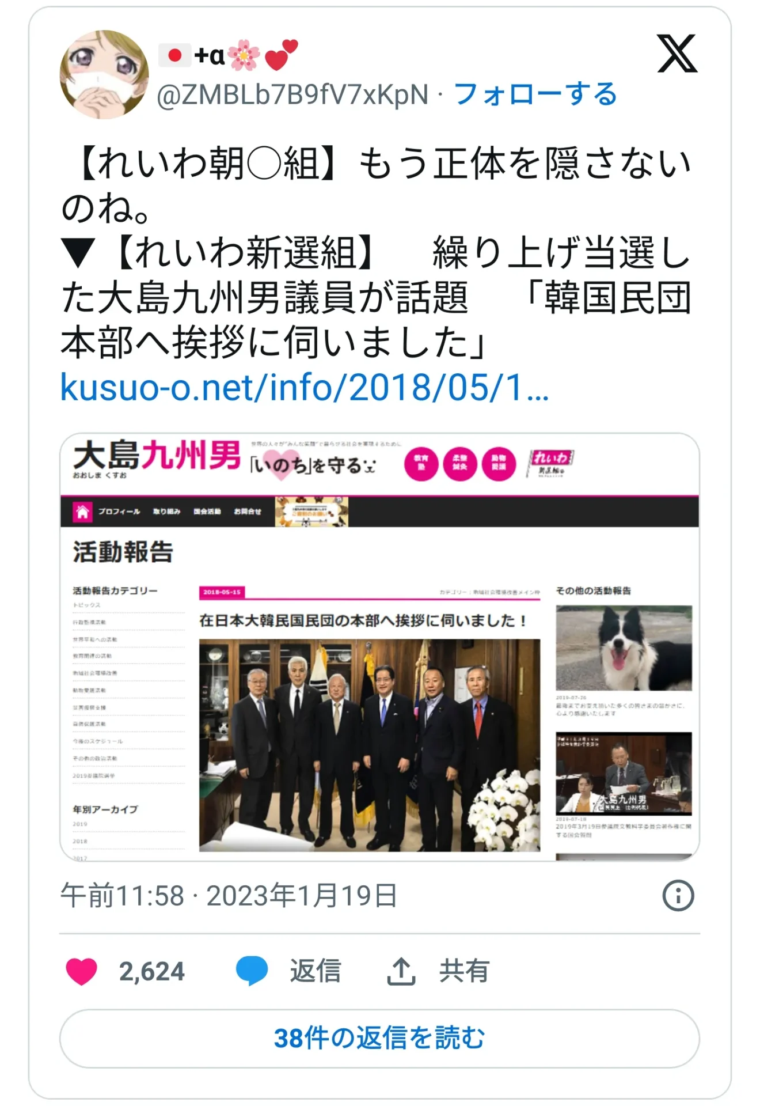Read the 38 replies button

pos(379,1038)
